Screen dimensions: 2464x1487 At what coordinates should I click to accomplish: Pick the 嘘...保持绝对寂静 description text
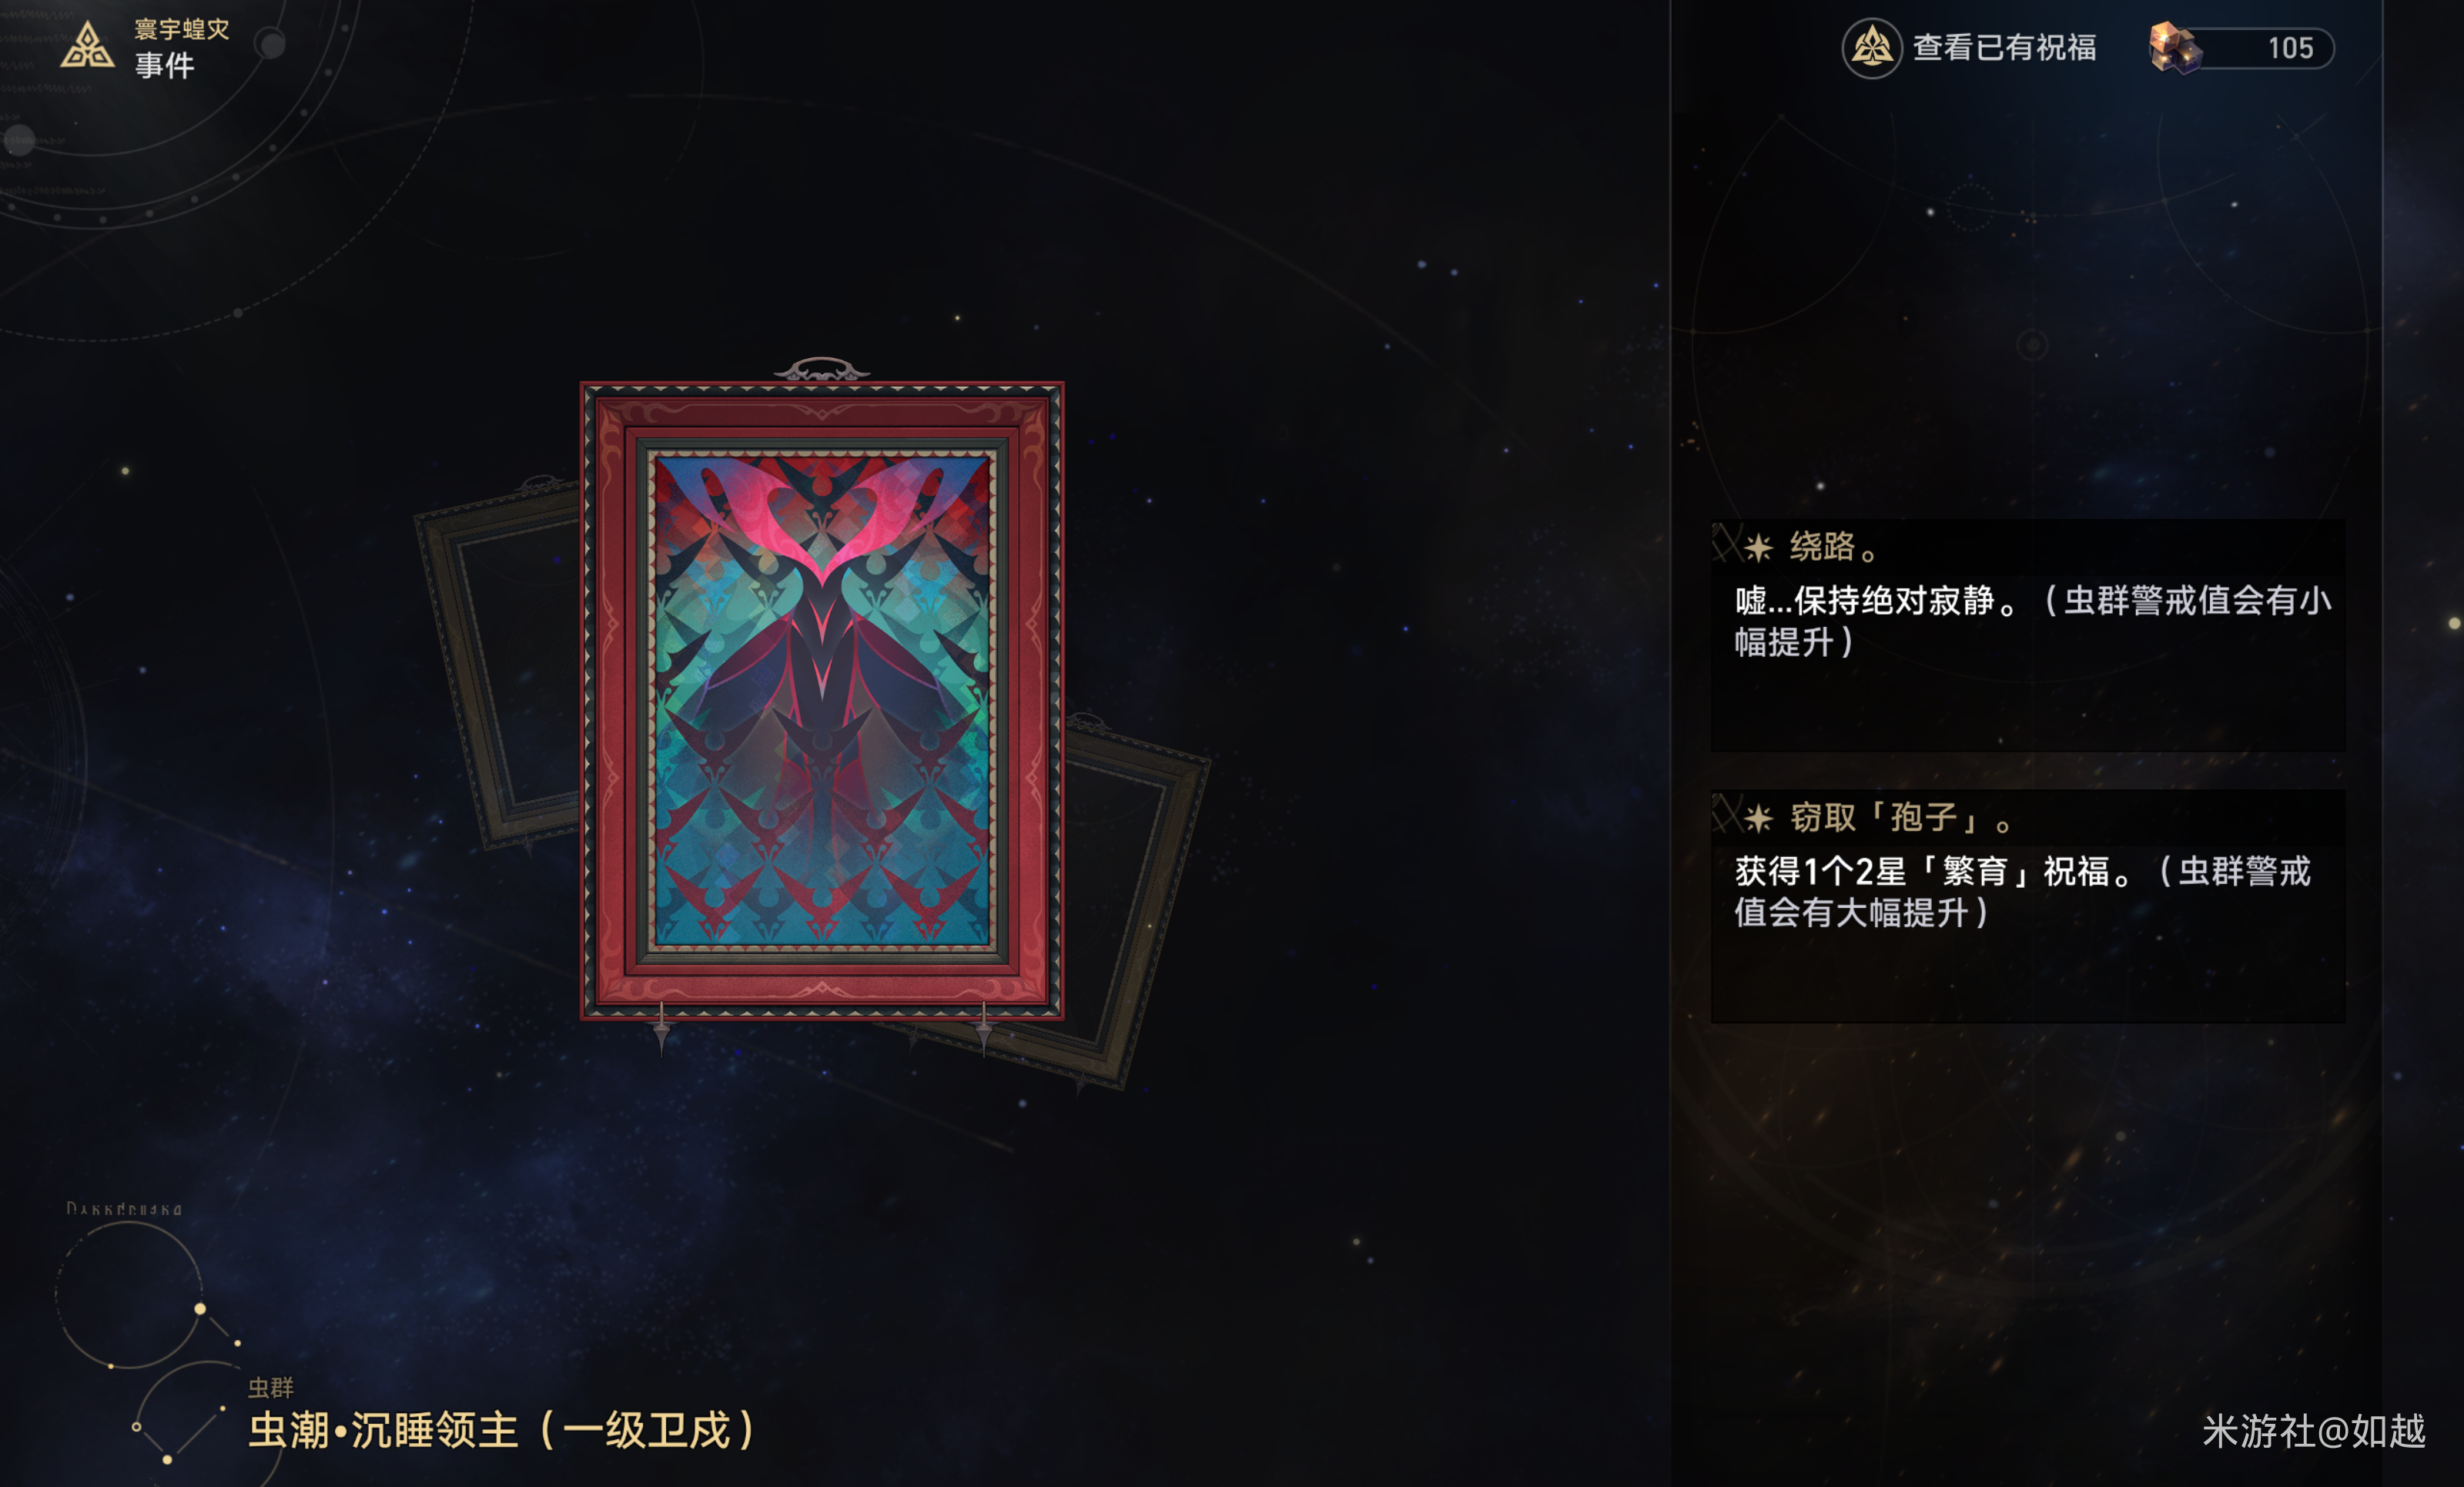pyautogui.click(x=2032, y=621)
